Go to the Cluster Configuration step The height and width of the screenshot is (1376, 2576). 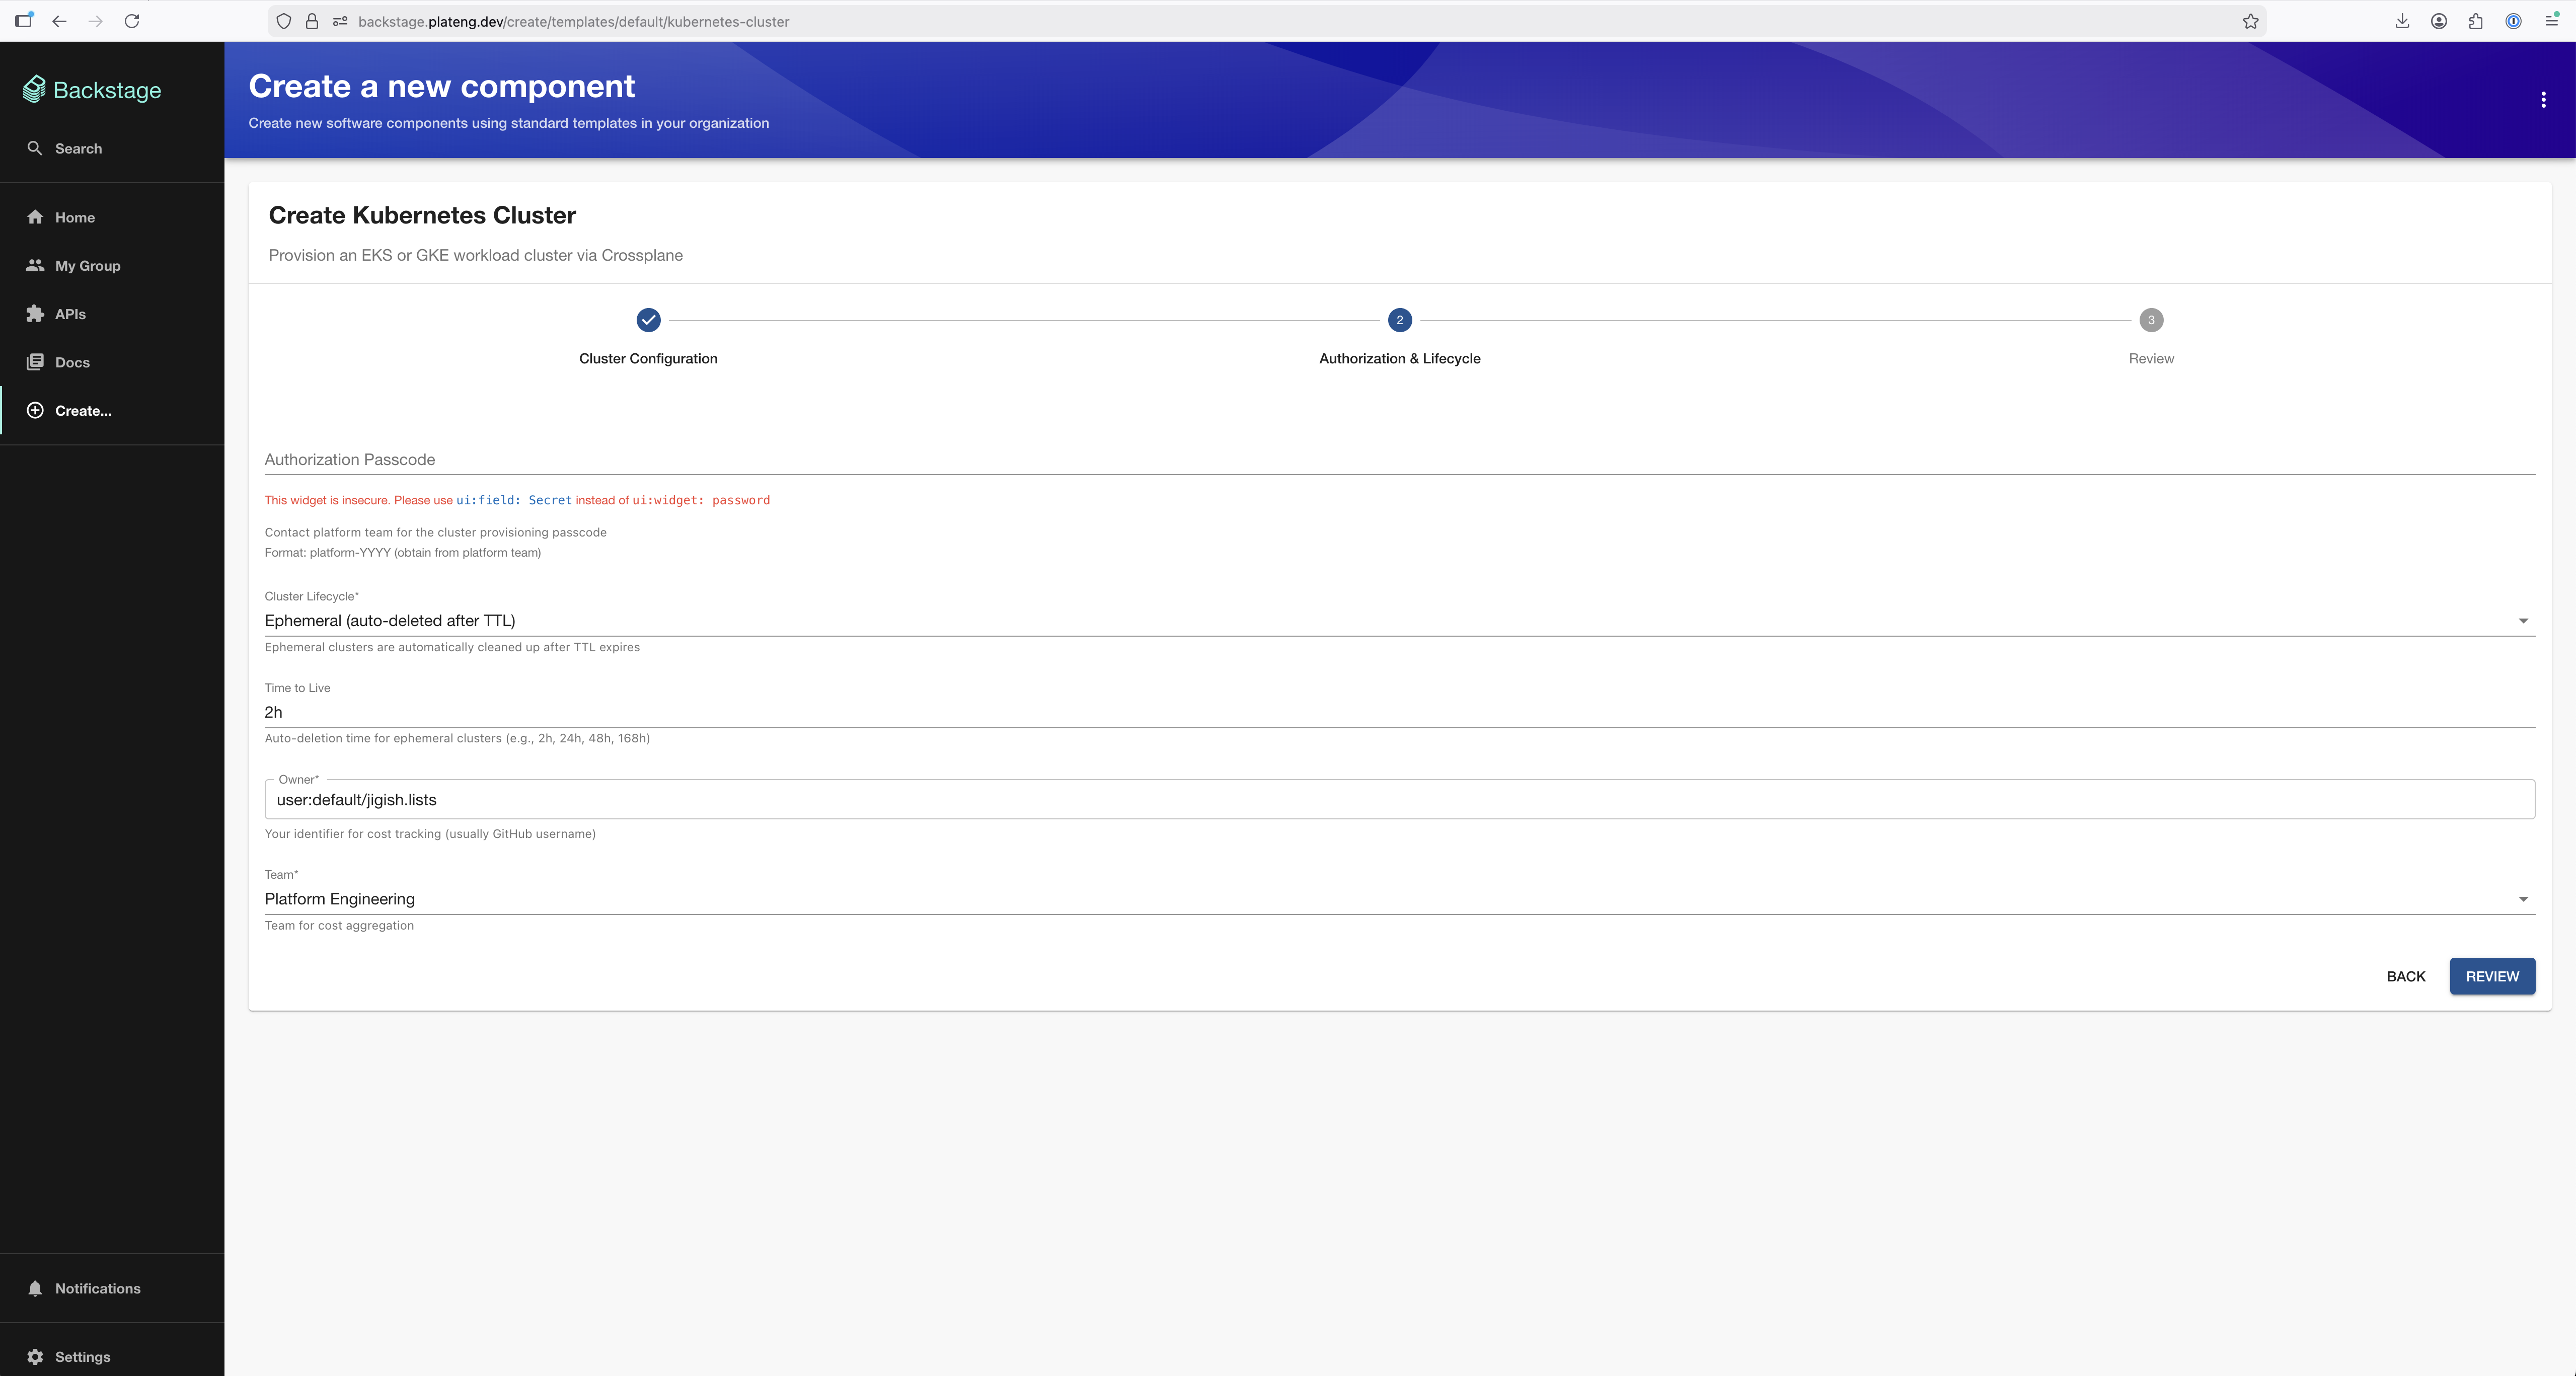point(648,321)
